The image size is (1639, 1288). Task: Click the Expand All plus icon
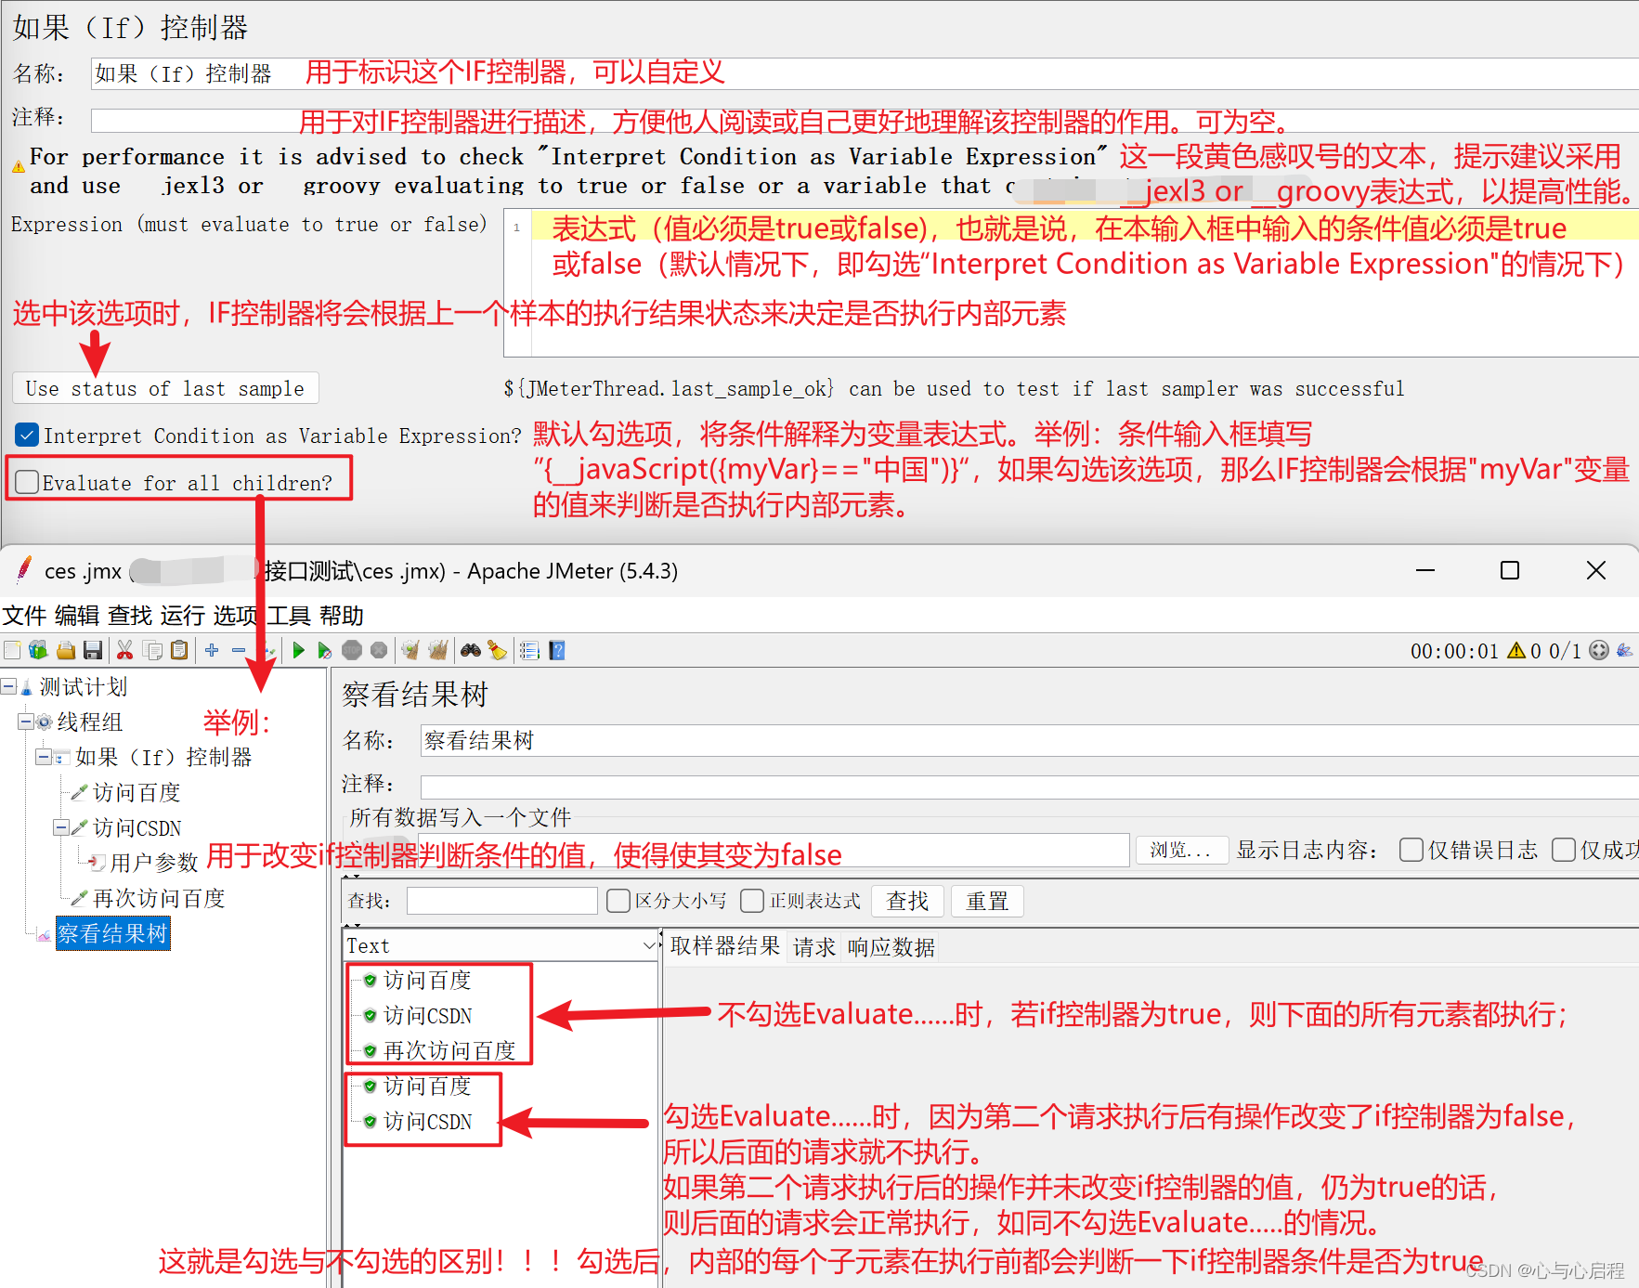tap(212, 650)
